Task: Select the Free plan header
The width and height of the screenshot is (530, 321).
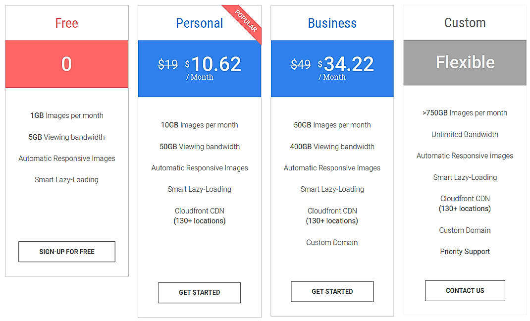Action: [66, 23]
